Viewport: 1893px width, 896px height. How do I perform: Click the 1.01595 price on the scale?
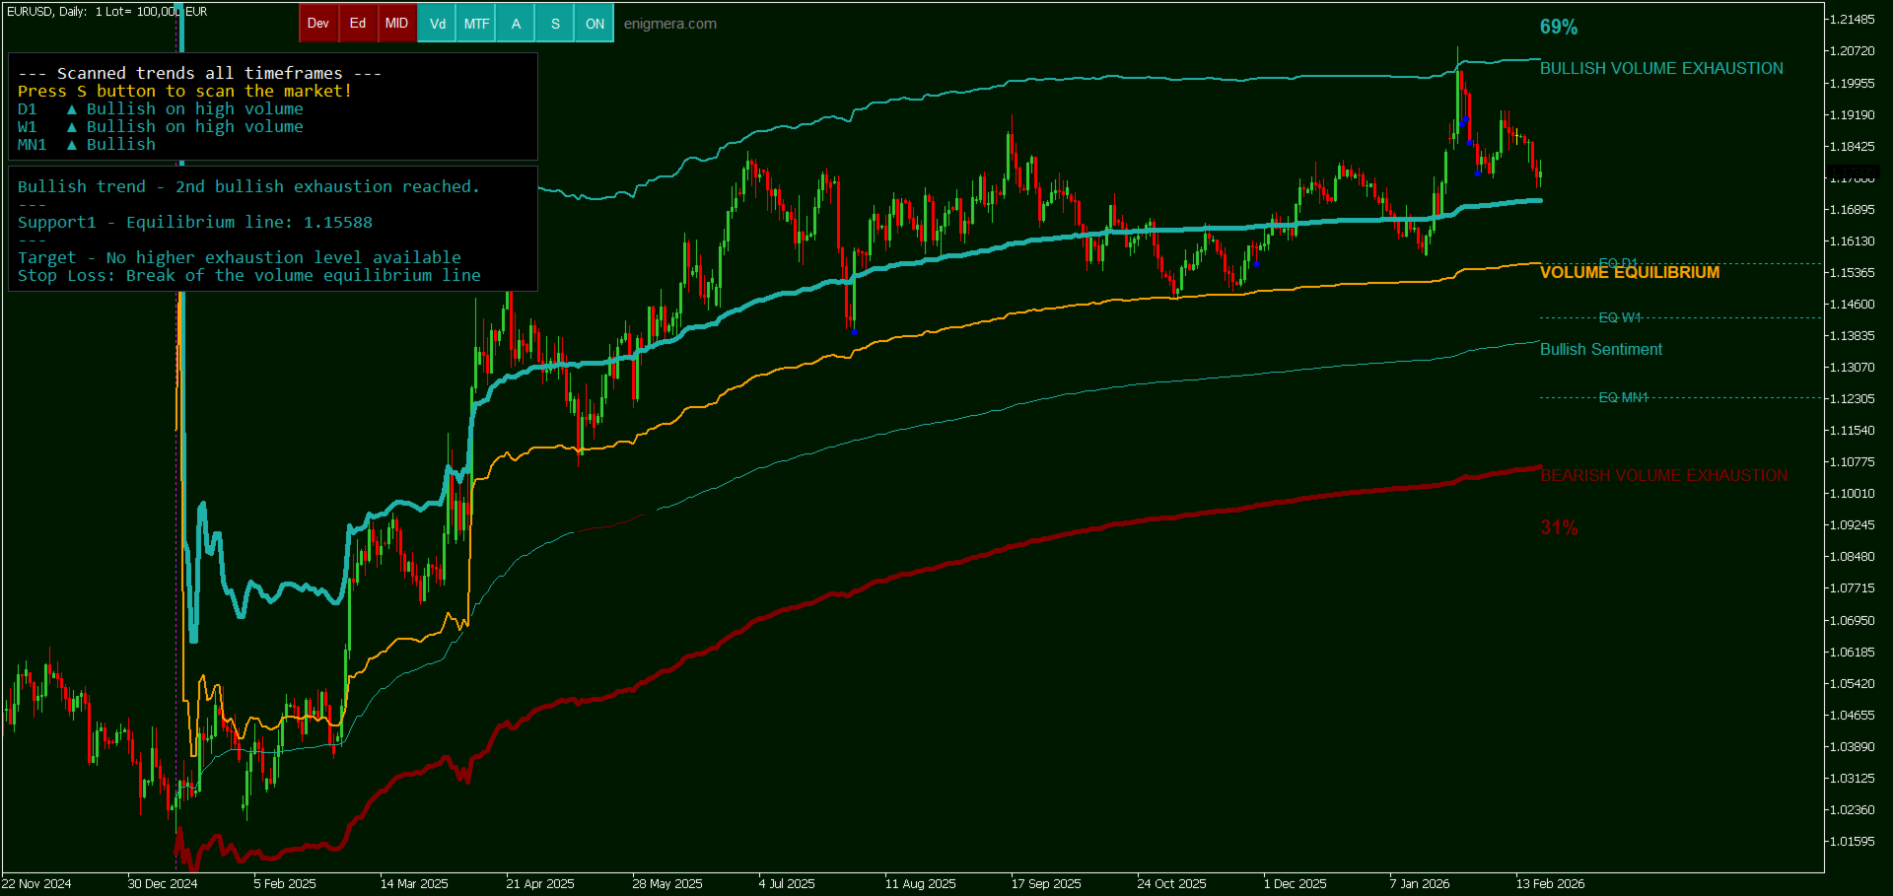pos(1852,842)
